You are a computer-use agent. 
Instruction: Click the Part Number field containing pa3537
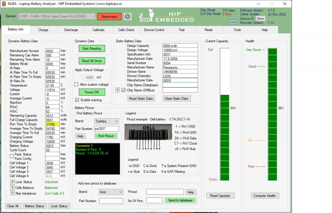point(106,129)
